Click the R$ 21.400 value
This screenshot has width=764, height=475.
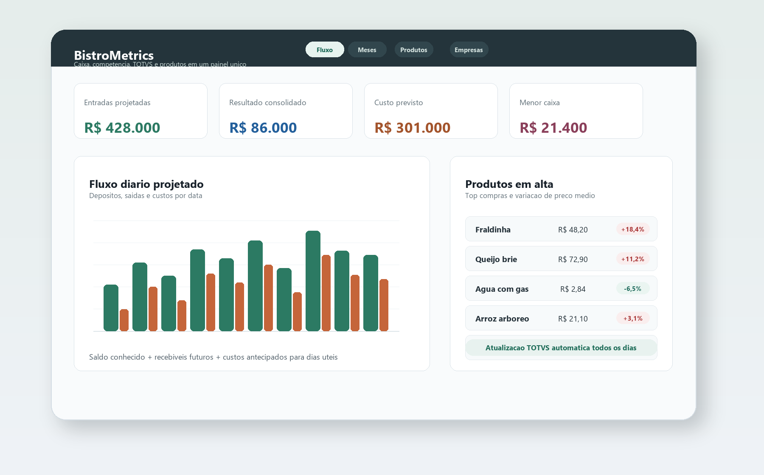tap(553, 128)
